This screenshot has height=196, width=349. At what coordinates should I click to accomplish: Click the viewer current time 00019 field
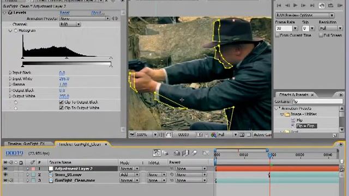coord(184,134)
